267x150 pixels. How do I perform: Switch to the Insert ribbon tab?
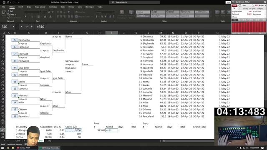click(x=20, y=7)
